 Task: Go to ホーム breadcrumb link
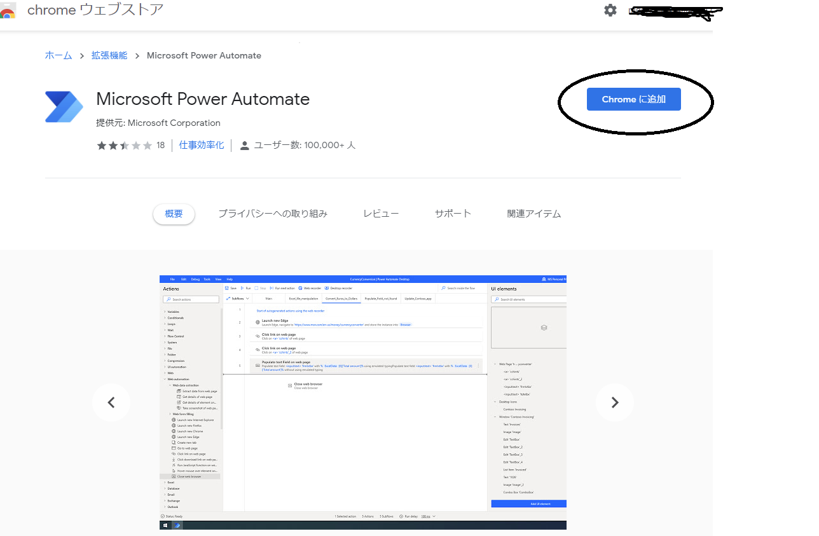tap(59, 55)
